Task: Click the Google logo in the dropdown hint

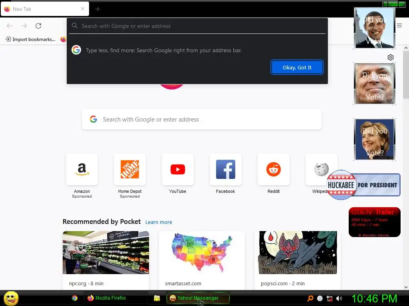Action: click(x=76, y=50)
